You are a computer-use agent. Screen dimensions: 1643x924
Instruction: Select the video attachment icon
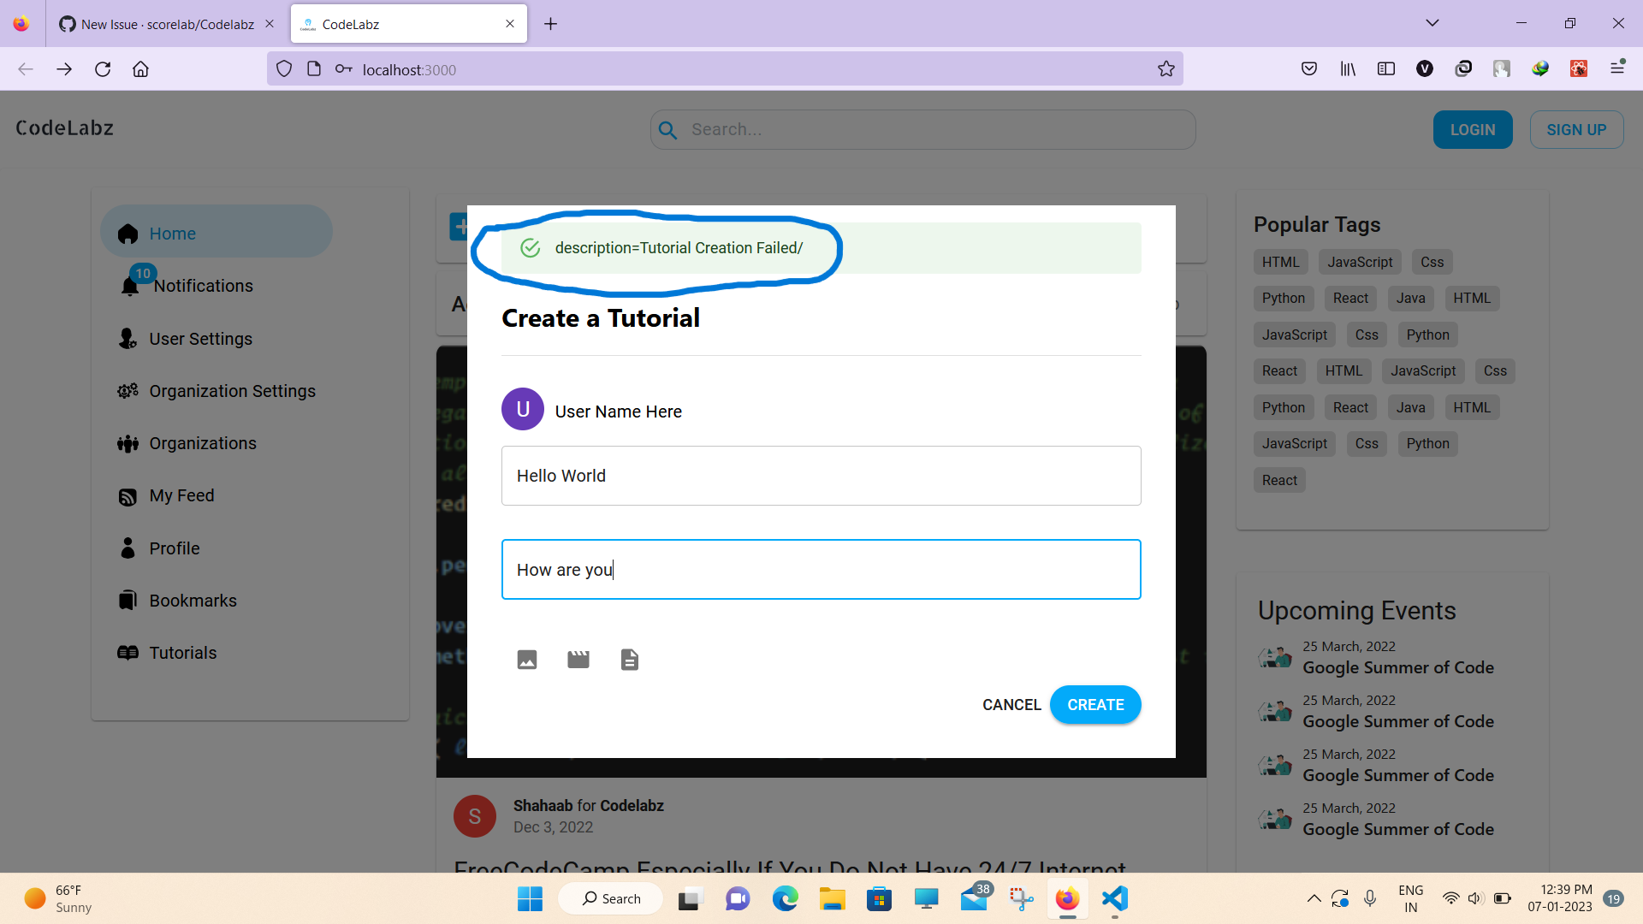pos(578,659)
